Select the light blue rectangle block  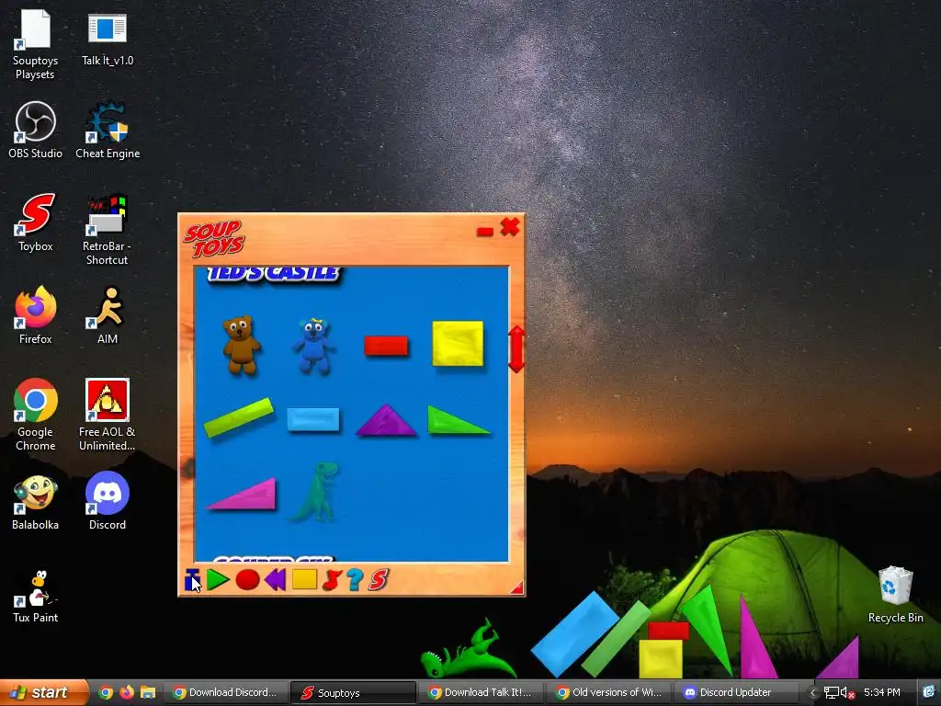(x=313, y=419)
